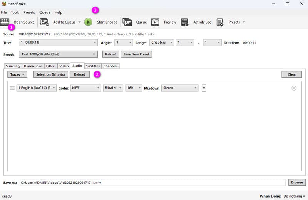Screen dimensions: 308x200
Task: Expand the Add to Queue dropdown arrow
Action: (x=79, y=22)
